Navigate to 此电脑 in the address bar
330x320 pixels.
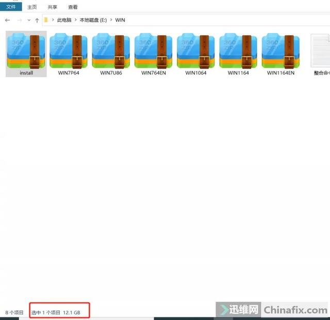(x=64, y=20)
